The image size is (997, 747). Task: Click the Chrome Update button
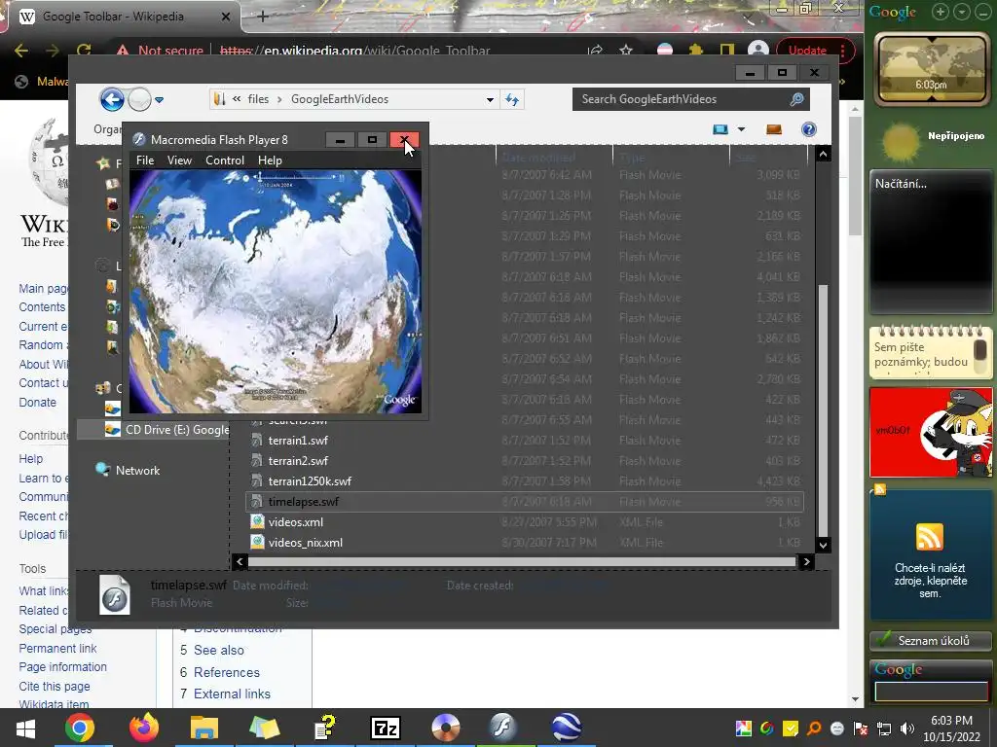[807, 51]
